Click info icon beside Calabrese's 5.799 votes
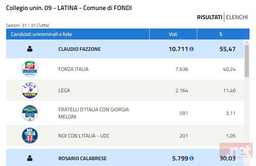This screenshot has width=256, height=166. pos(191,158)
